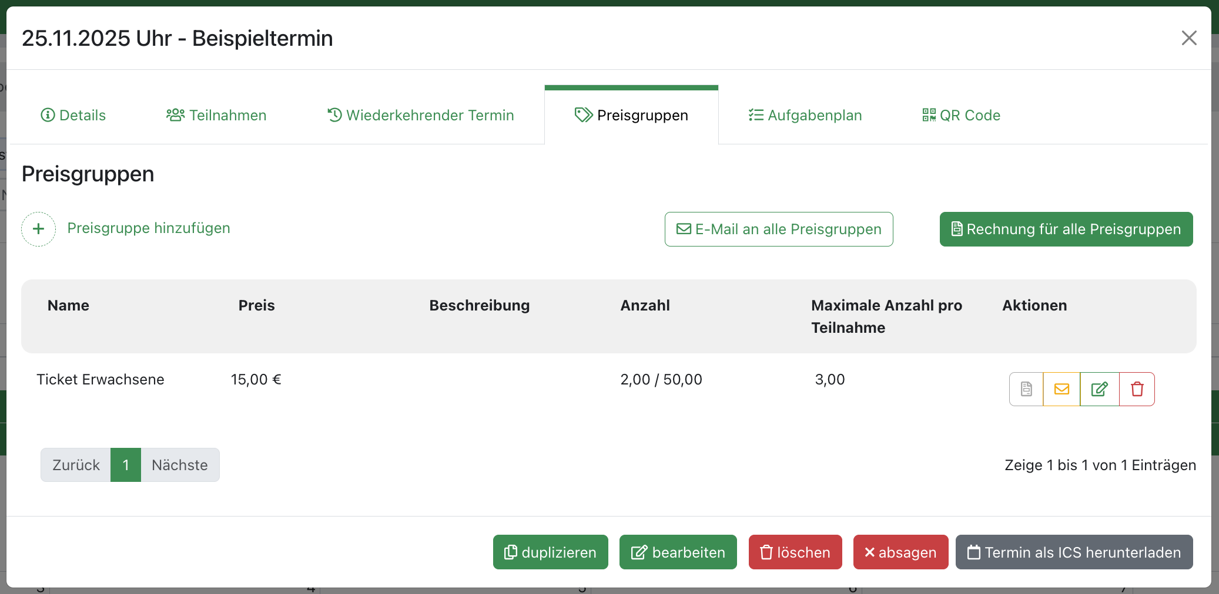
Task: Open the Details tab
Action: 73,115
